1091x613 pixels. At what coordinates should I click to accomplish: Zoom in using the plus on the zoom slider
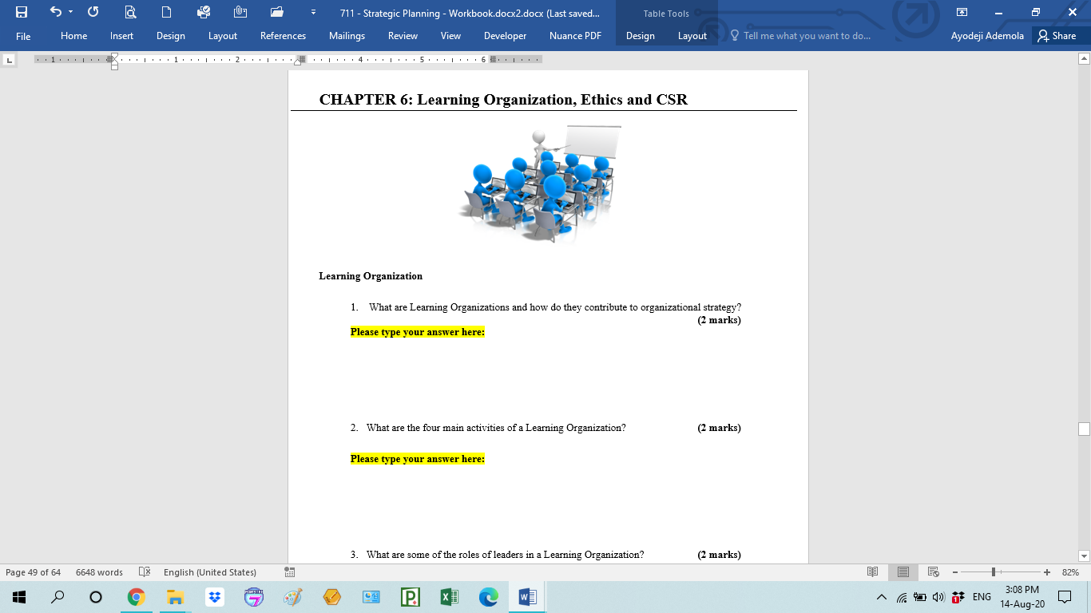(x=1047, y=571)
